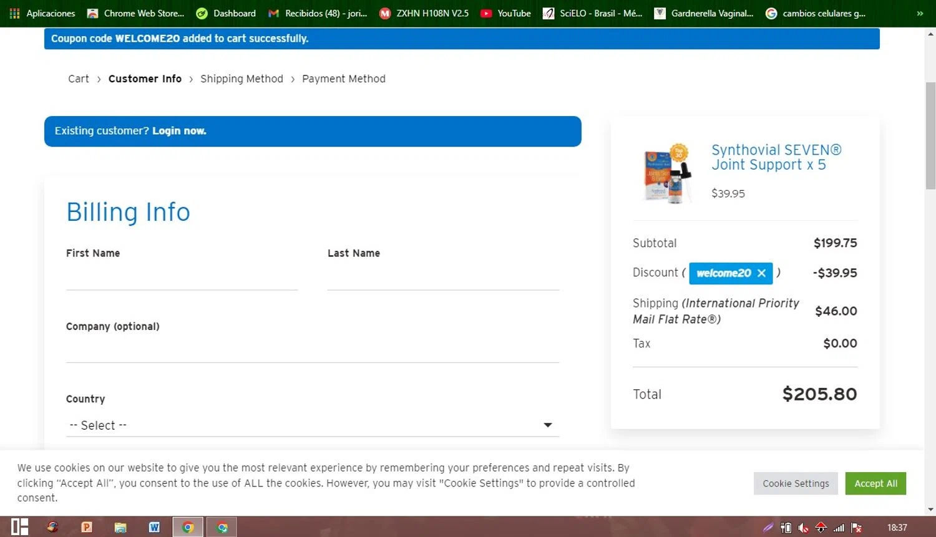Open the red swirl app in taskbar
Viewport: 936px width, 537px height.
pos(52,527)
